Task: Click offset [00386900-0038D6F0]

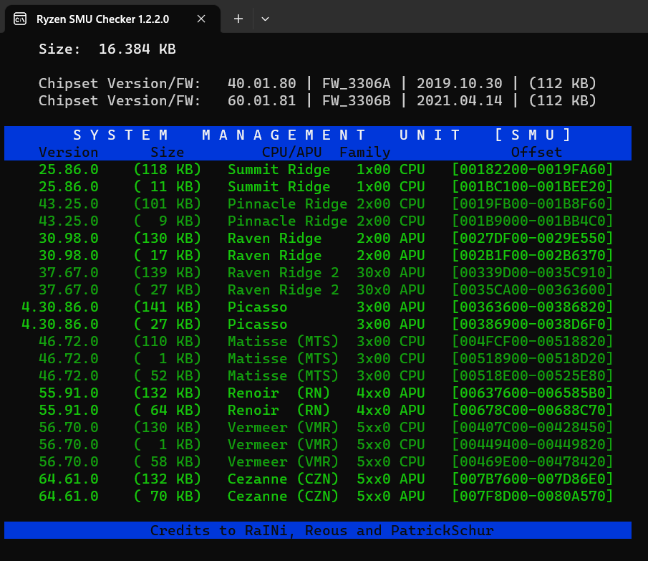Action: (x=532, y=325)
